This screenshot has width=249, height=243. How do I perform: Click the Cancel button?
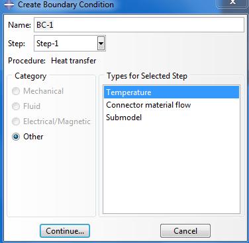(x=185, y=230)
